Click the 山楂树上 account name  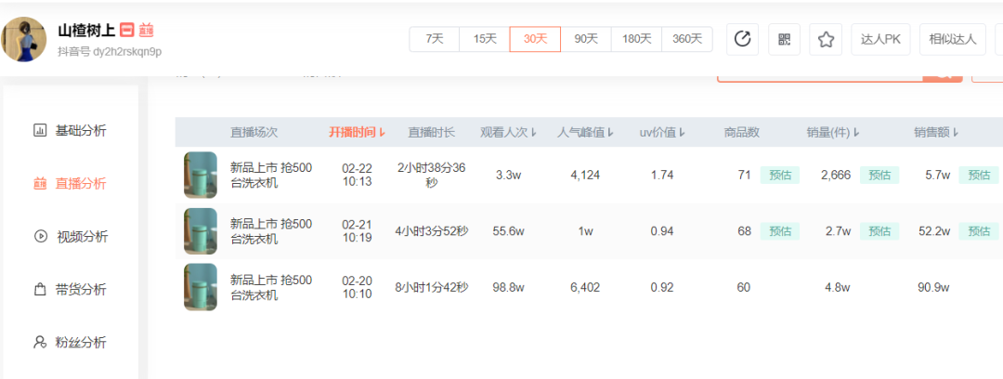(x=86, y=30)
